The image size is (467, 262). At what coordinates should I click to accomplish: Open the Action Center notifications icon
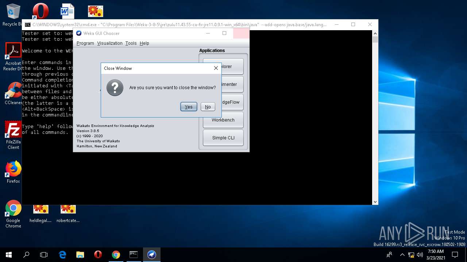[455, 255]
